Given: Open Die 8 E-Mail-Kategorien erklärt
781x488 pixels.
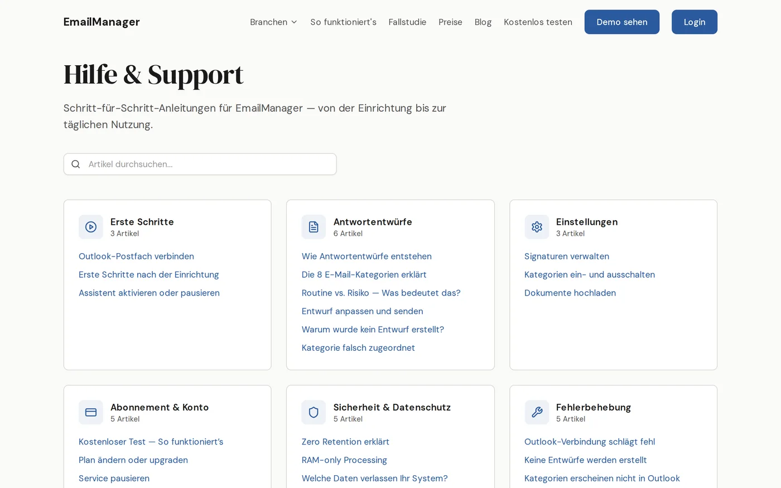Looking at the screenshot, I should point(364,275).
